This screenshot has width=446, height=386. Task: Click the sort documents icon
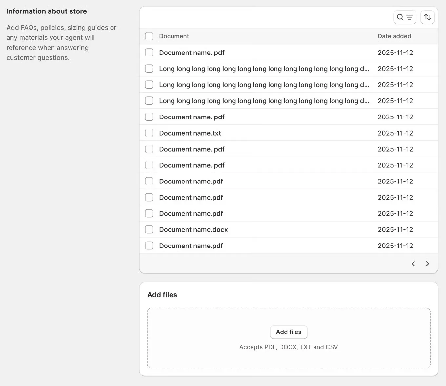(x=427, y=17)
